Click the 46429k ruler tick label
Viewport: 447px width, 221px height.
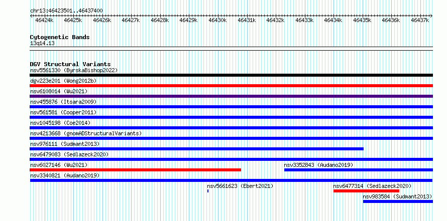189,20
